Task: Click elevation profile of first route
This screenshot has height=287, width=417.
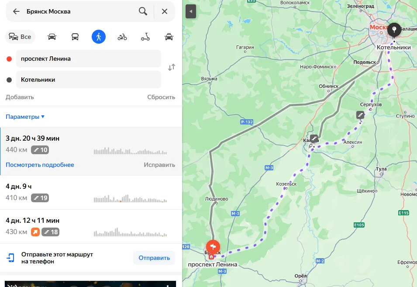Action: pos(130,151)
